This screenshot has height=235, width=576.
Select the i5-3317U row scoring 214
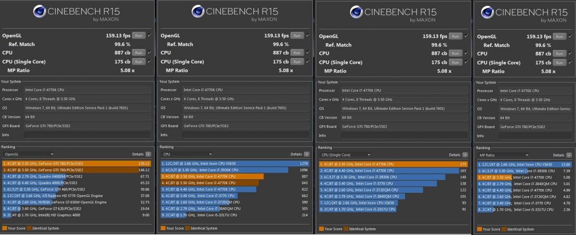tap(235, 215)
